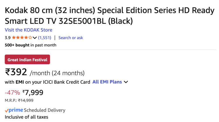Click the star rating icons
Viewport: 219px width, 122px height.
[x=22, y=38]
